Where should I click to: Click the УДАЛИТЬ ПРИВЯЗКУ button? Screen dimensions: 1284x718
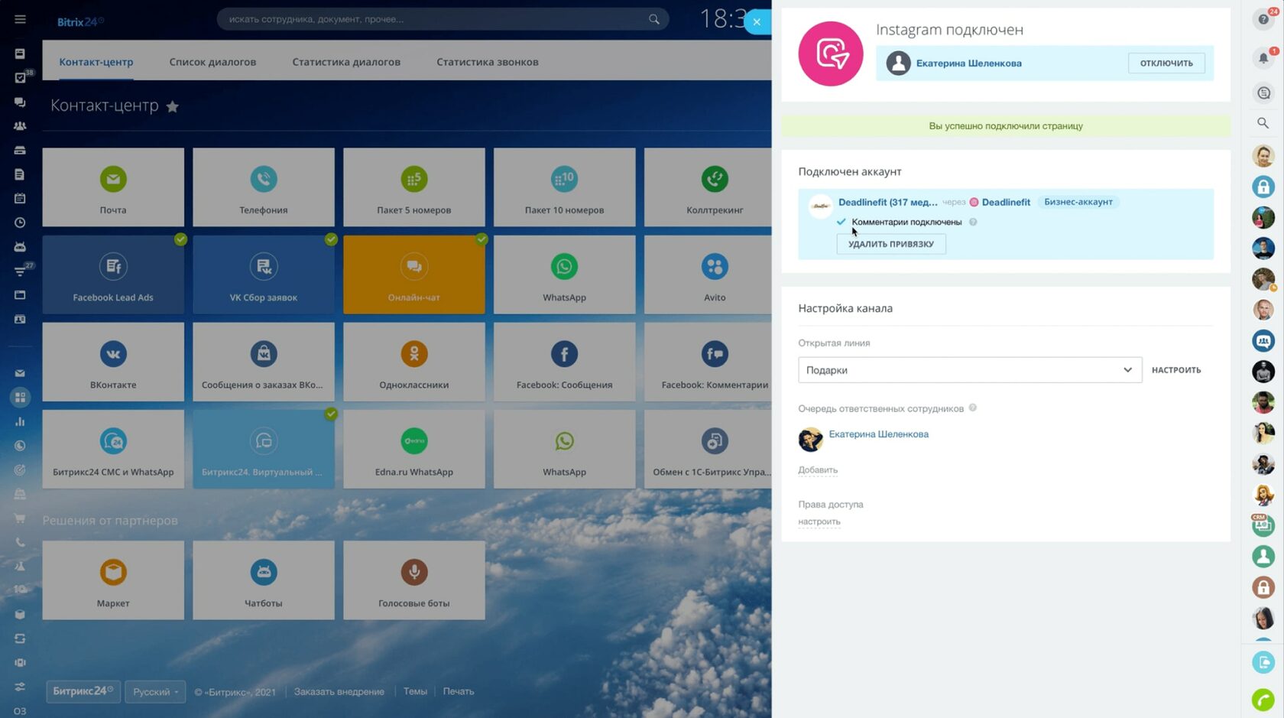(891, 244)
